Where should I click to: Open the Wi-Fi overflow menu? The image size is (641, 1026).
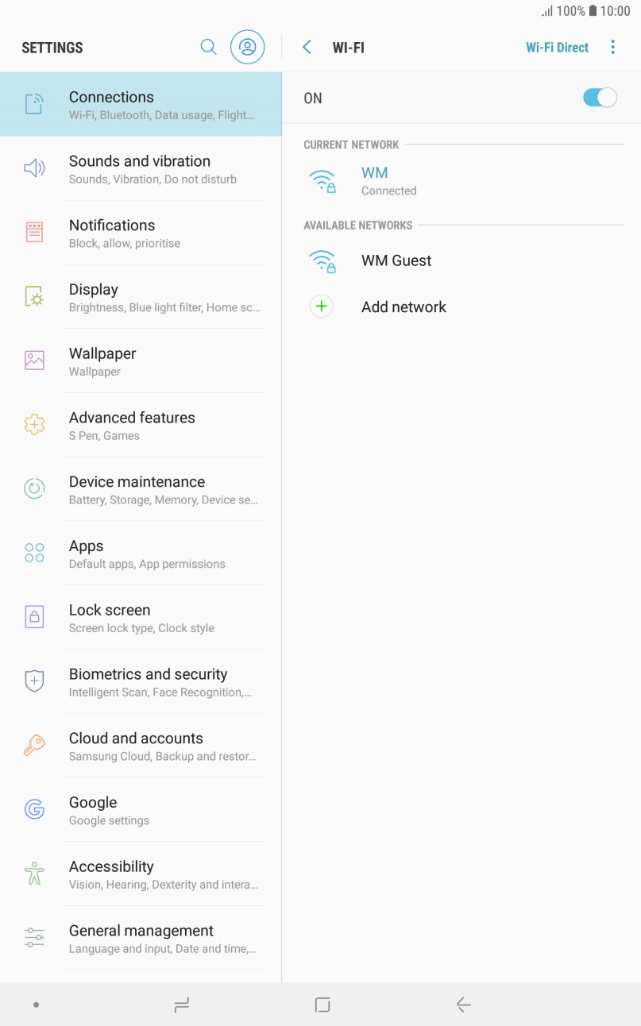tap(612, 47)
